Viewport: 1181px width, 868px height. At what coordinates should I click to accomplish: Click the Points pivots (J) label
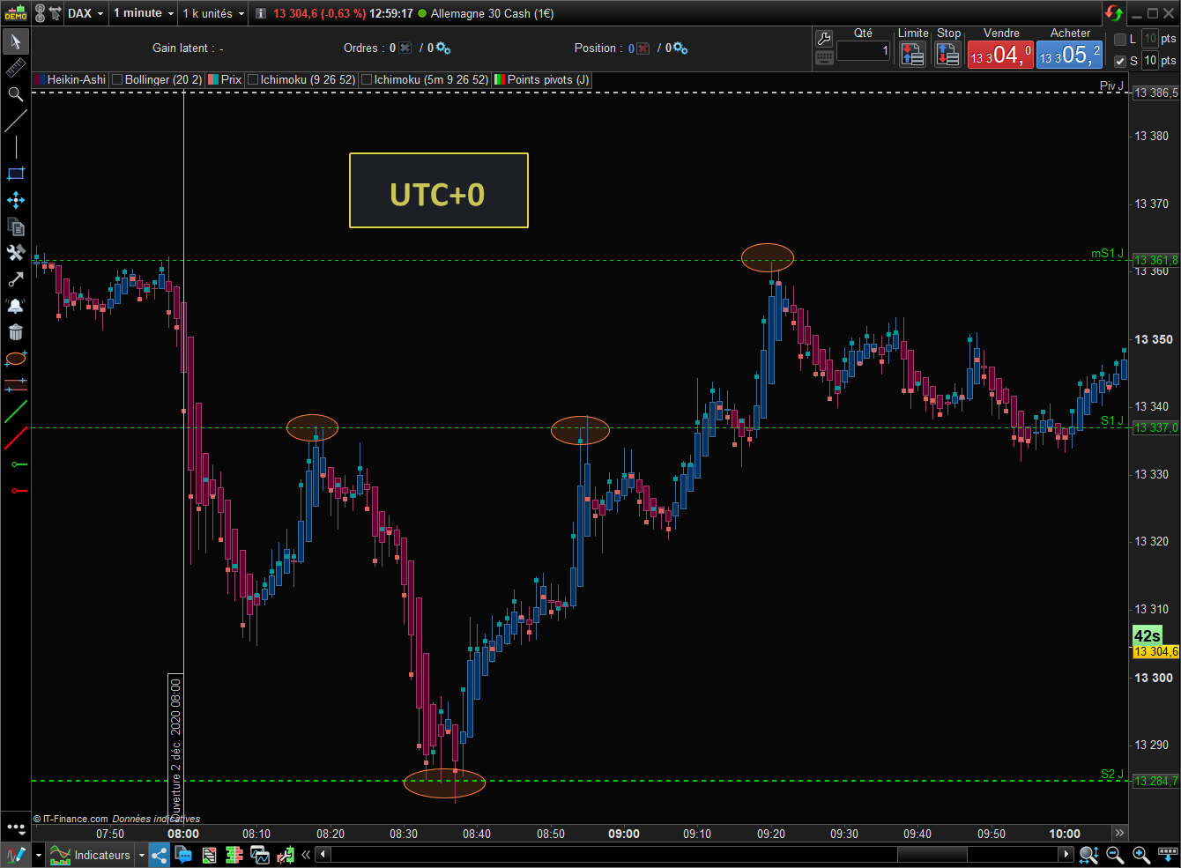[548, 79]
